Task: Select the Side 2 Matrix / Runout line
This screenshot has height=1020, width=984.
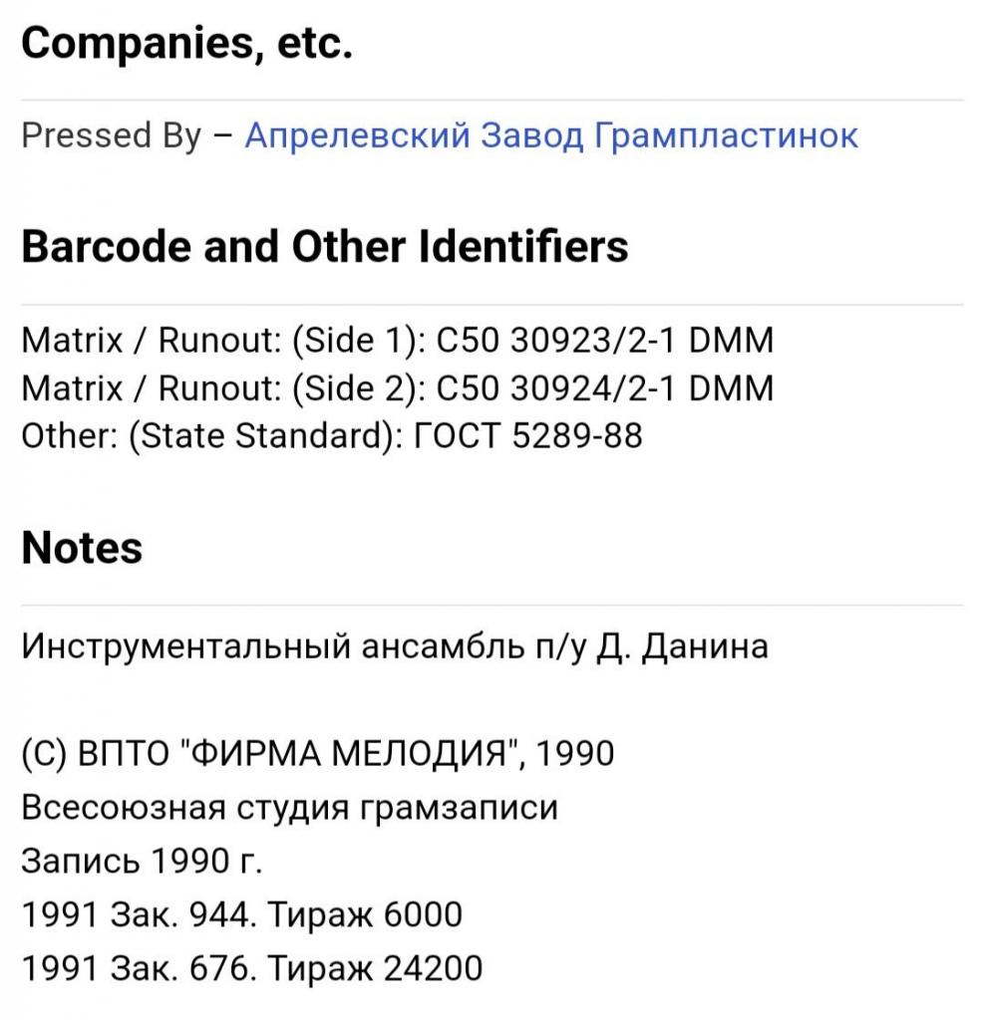Action: pos(397,388)
